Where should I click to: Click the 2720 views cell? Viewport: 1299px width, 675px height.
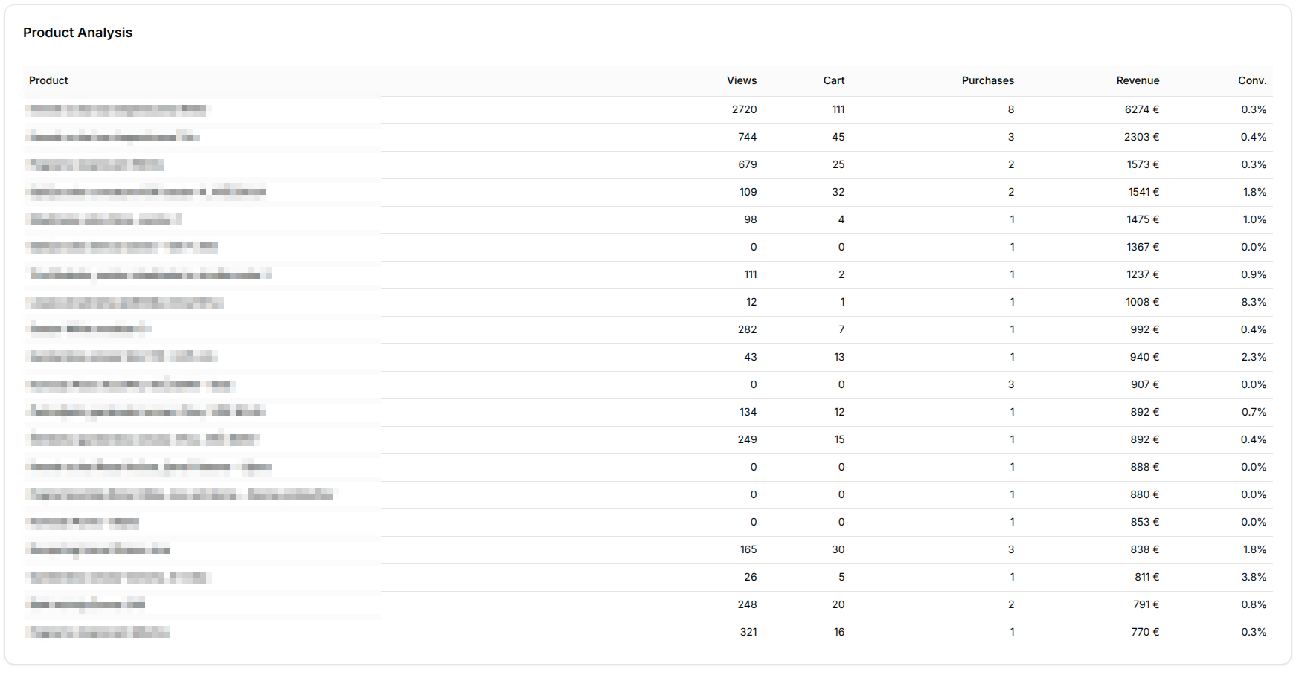coord(744,109)
